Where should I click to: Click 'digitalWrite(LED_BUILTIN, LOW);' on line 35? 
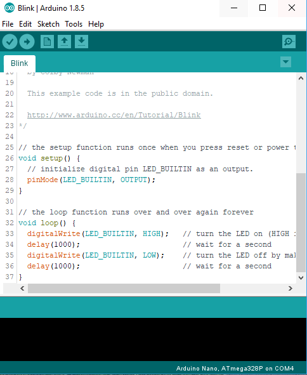pos(96,256)
